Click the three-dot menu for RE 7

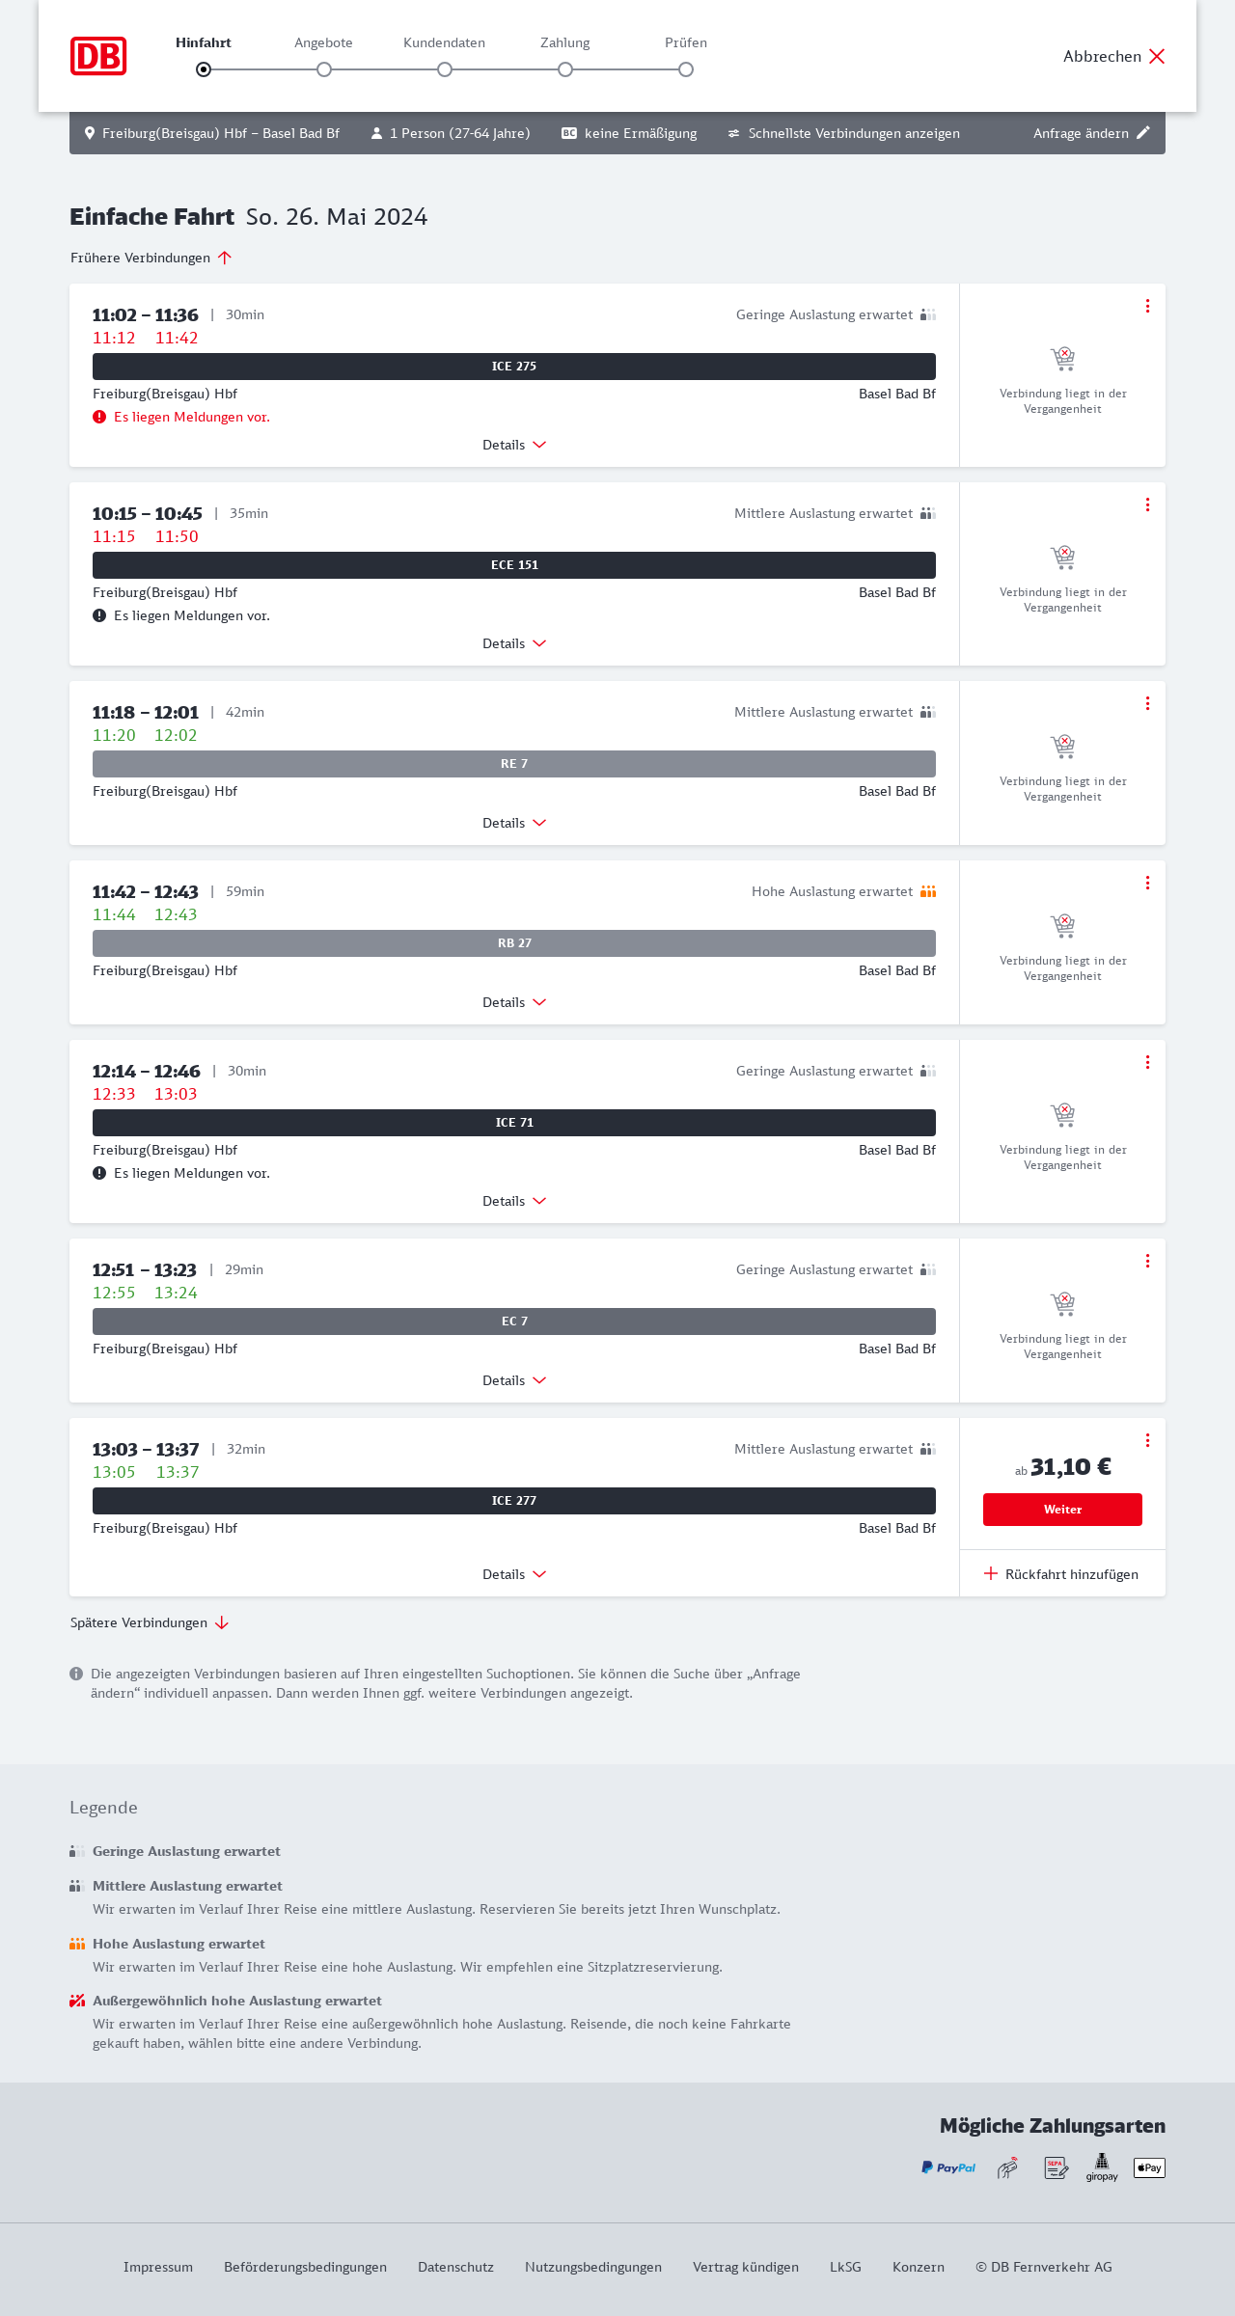tap(1147, 703)
